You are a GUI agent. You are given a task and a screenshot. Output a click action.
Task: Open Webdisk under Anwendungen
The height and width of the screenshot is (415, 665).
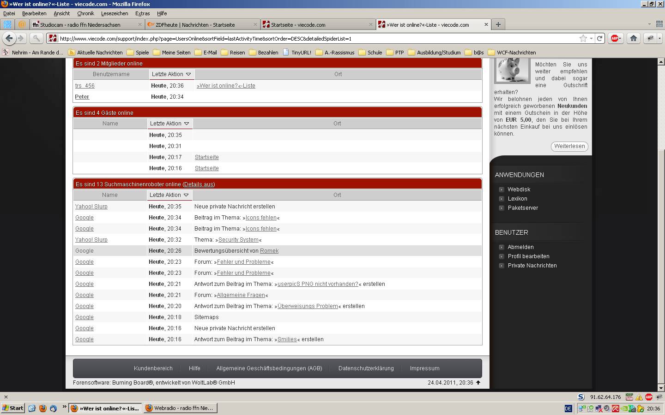pyautogui.click(x=519, y=190)
